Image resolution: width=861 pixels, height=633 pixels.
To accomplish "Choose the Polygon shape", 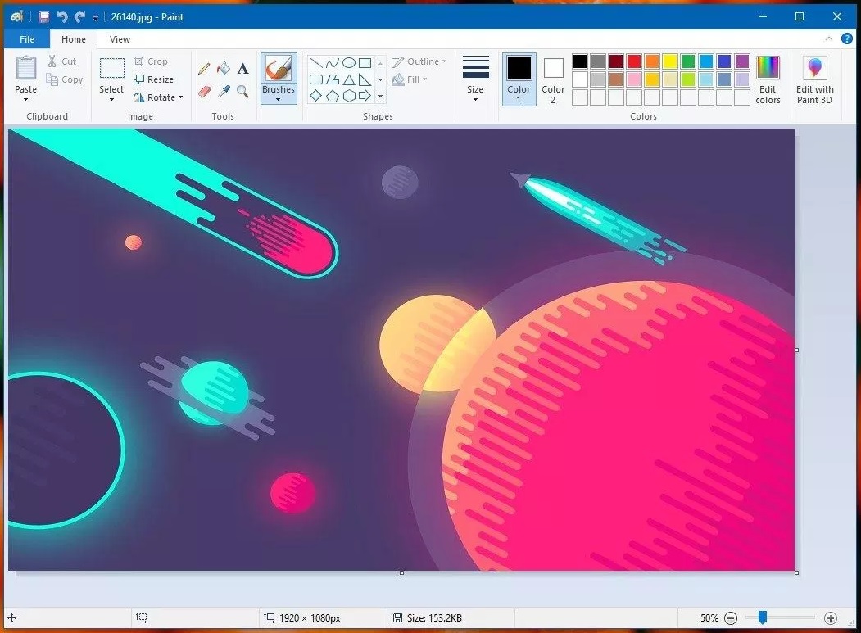I will 333,79.
